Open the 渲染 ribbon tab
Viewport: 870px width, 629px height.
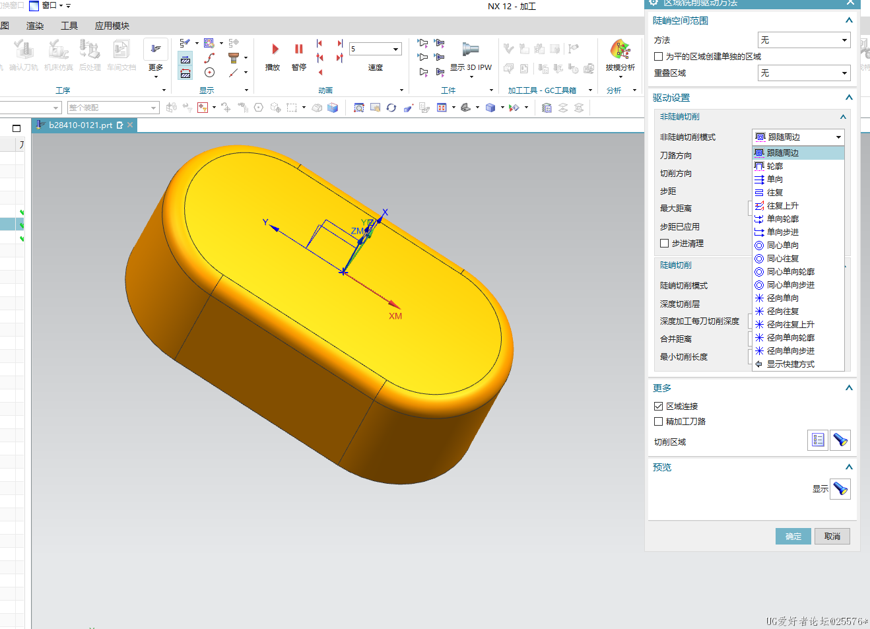(35, 26)
